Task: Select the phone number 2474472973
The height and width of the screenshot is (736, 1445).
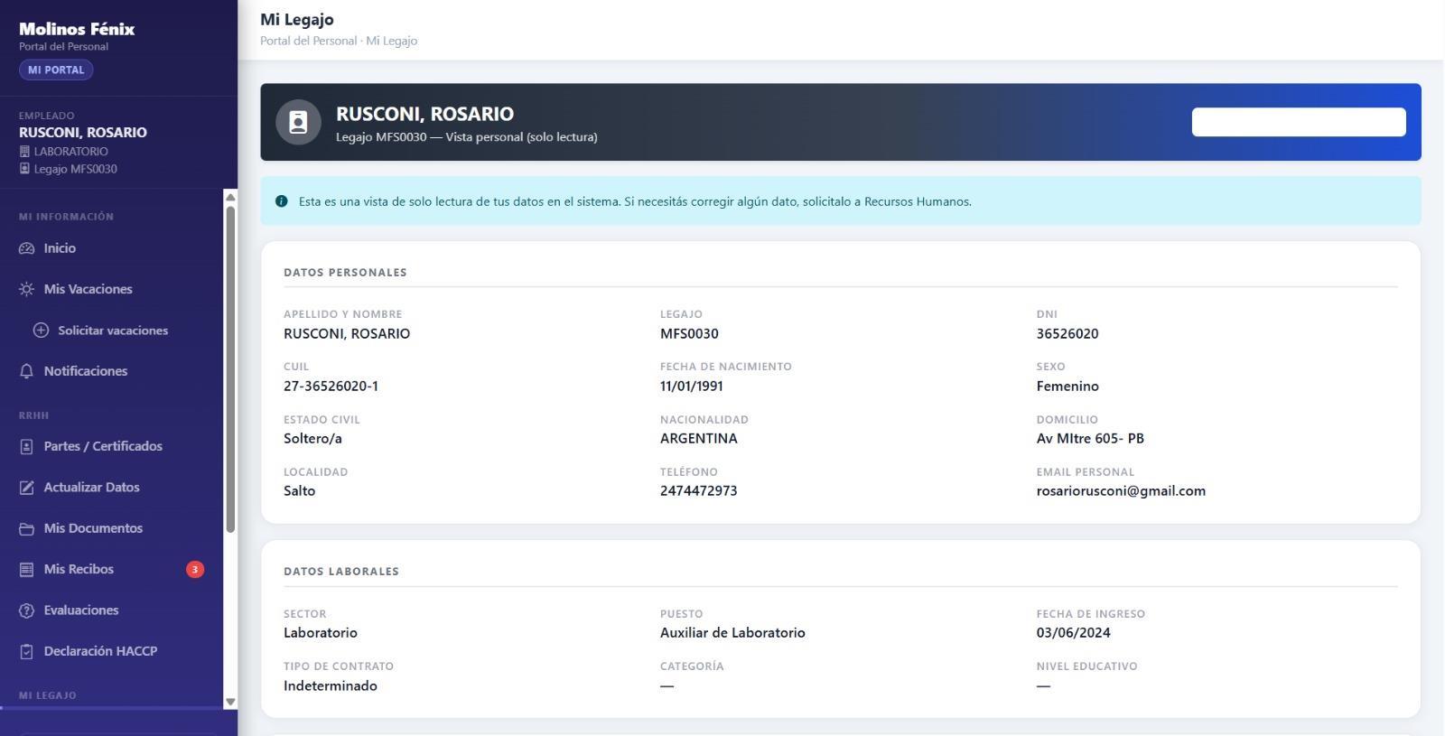Action: 698,491
